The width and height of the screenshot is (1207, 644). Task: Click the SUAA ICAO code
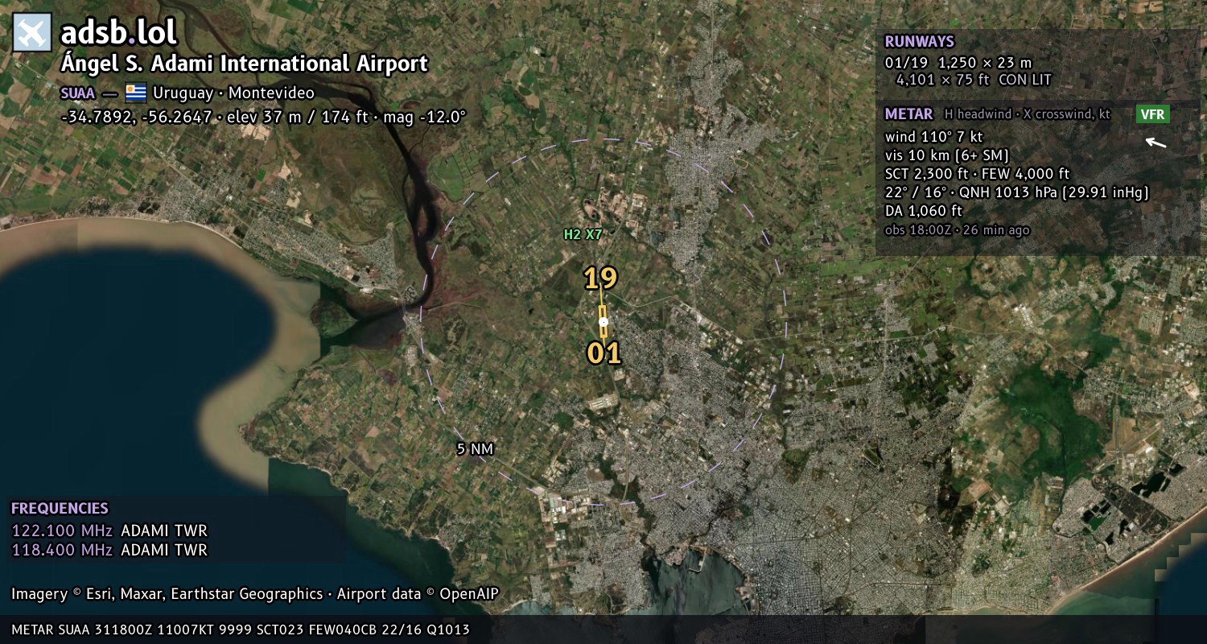point(77,93)
